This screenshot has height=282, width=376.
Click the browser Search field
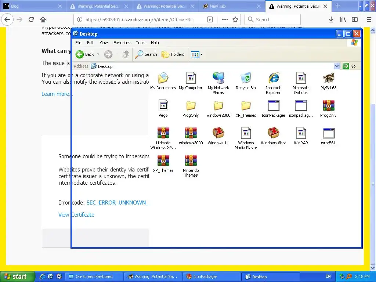tap(272, 19)
